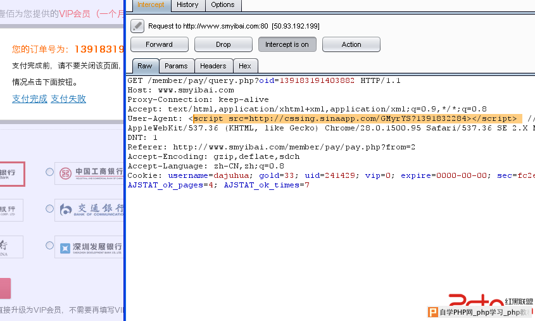The image size is (535, 321).
Task: Click the oid value 139183191403882
Action: (x=317, y=80)
